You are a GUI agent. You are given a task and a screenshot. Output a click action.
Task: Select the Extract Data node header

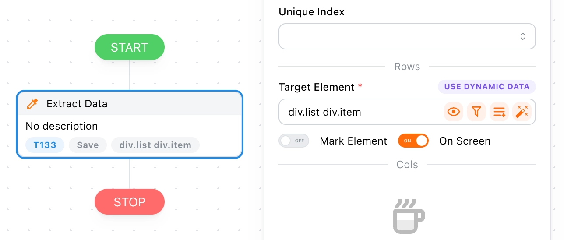[x=130, y=104]
